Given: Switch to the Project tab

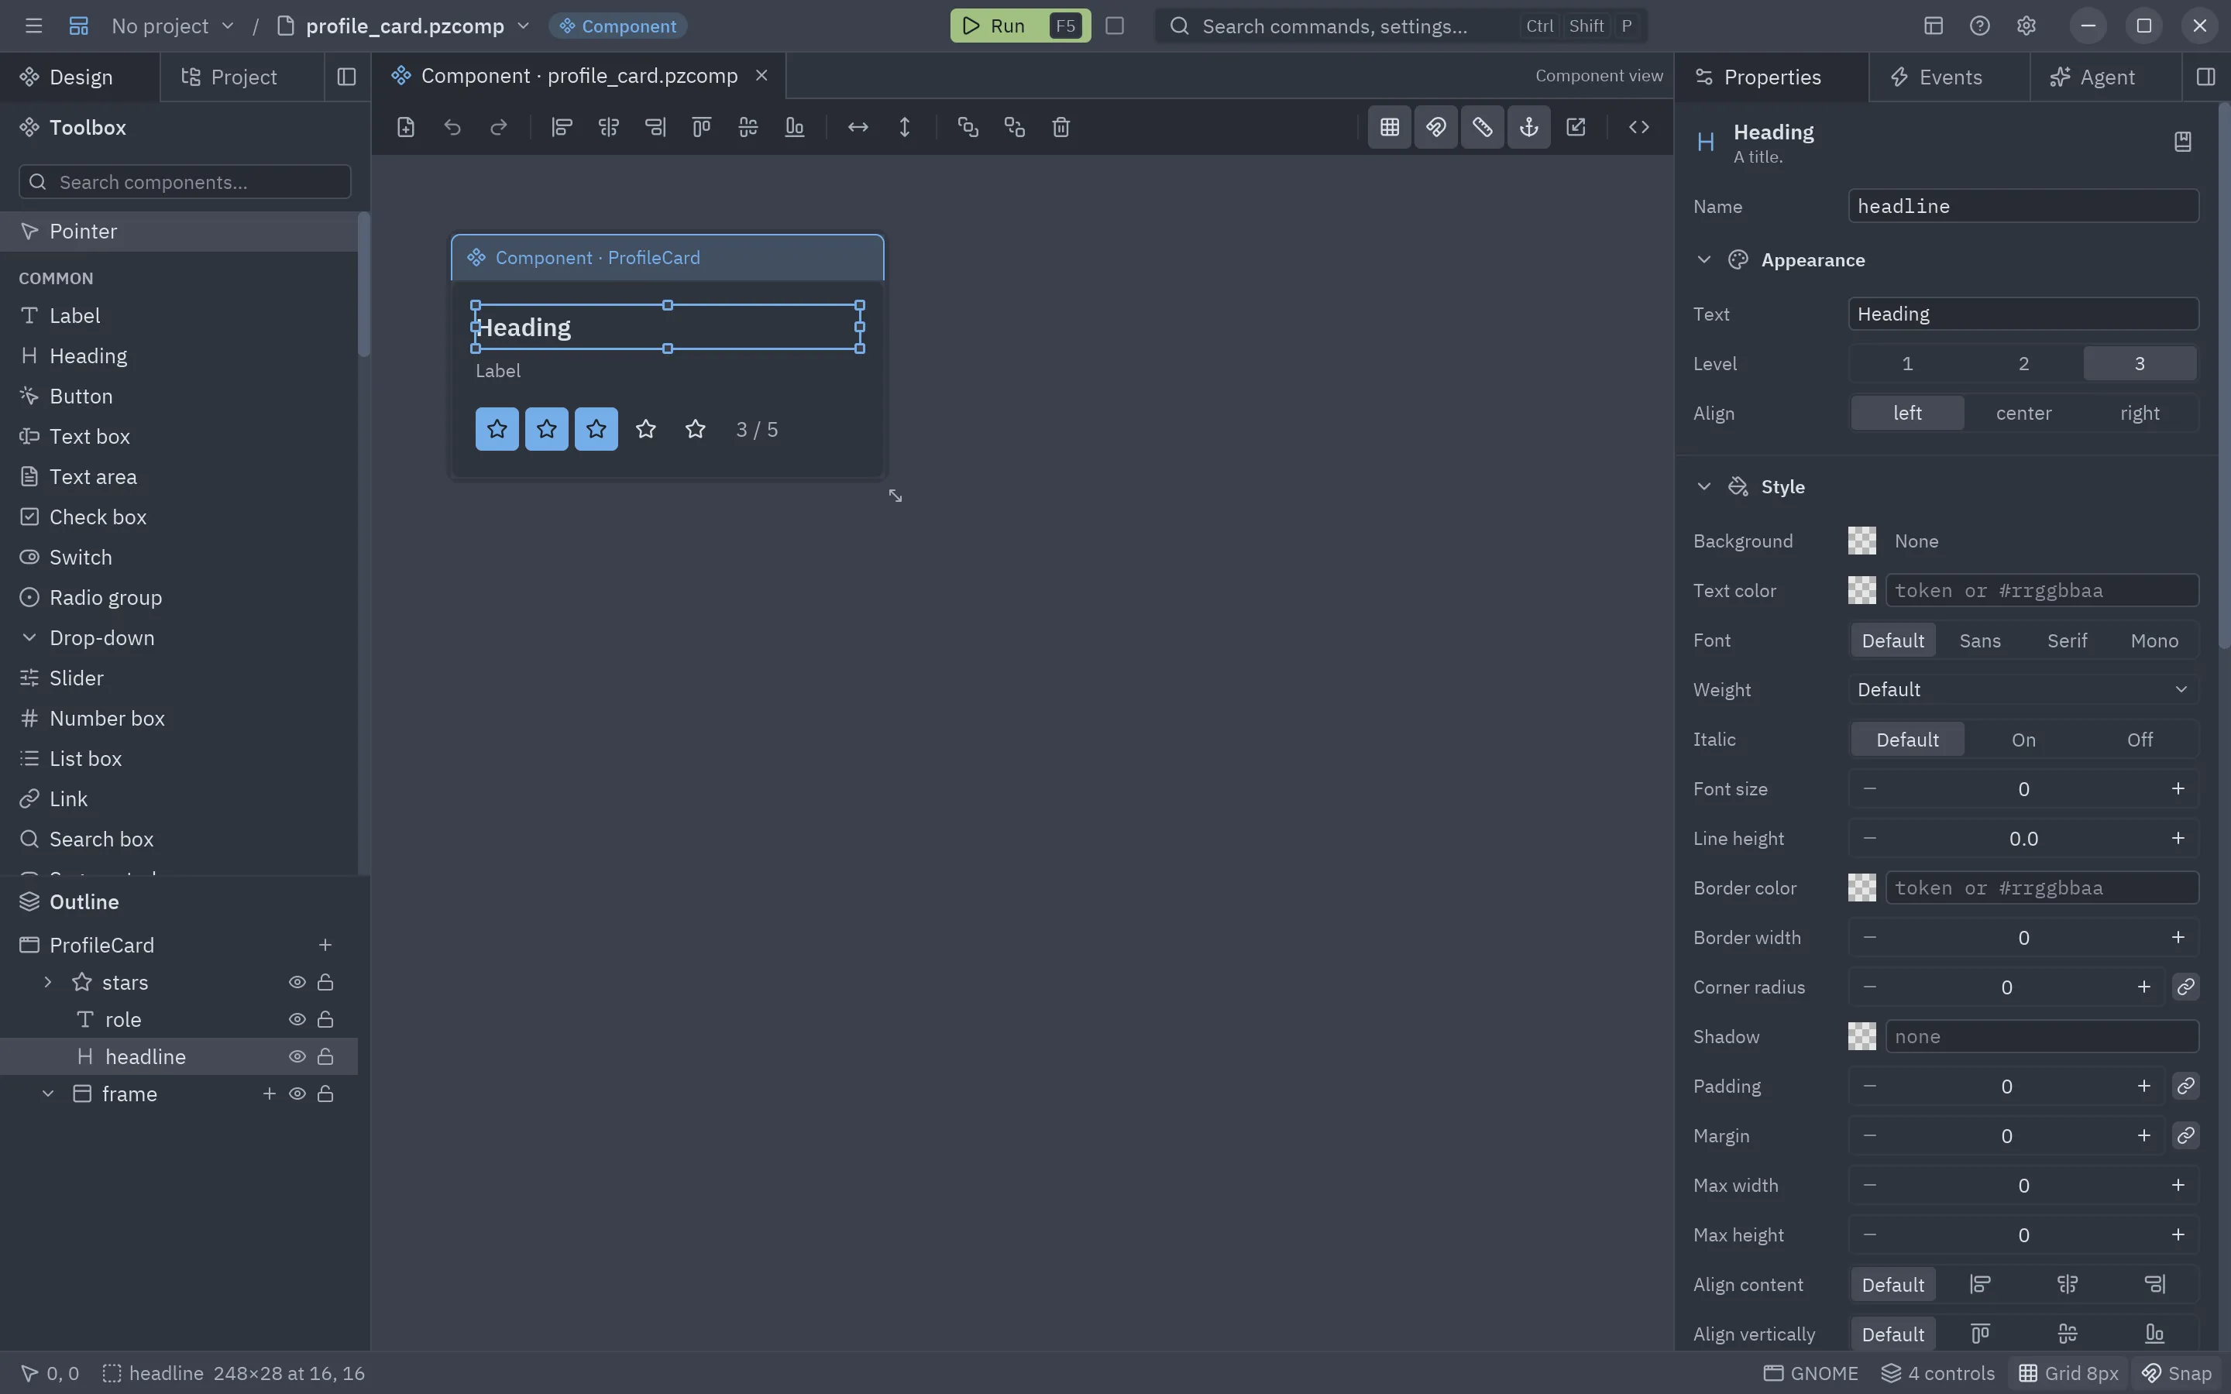Looking at the screenshot, I should pos(242,77).
